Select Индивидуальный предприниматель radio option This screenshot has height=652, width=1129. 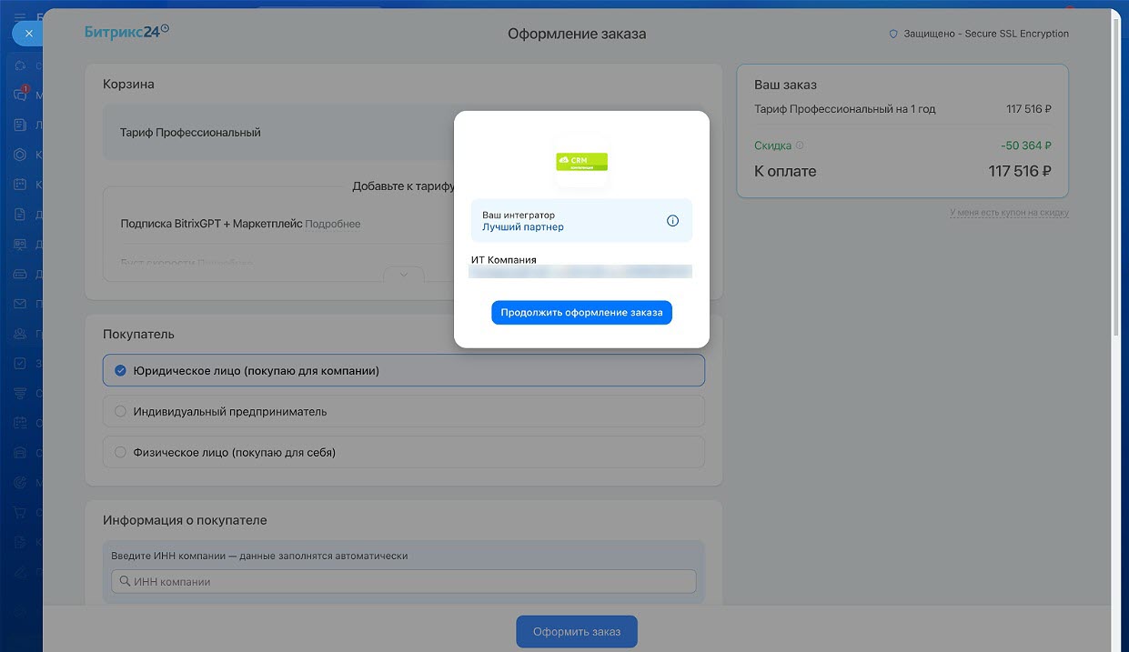point(120,412)
